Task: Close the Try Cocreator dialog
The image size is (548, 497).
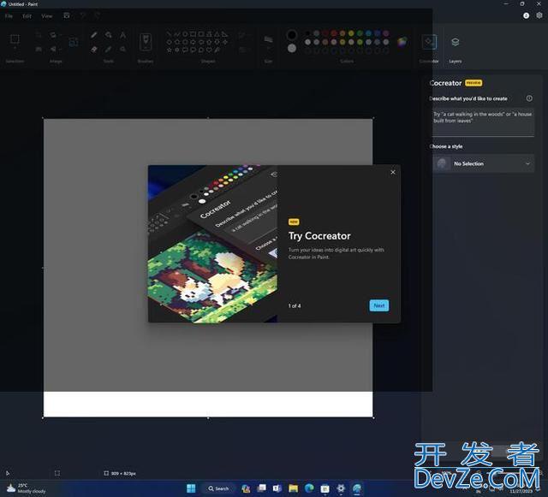Action: coord(393,172)
